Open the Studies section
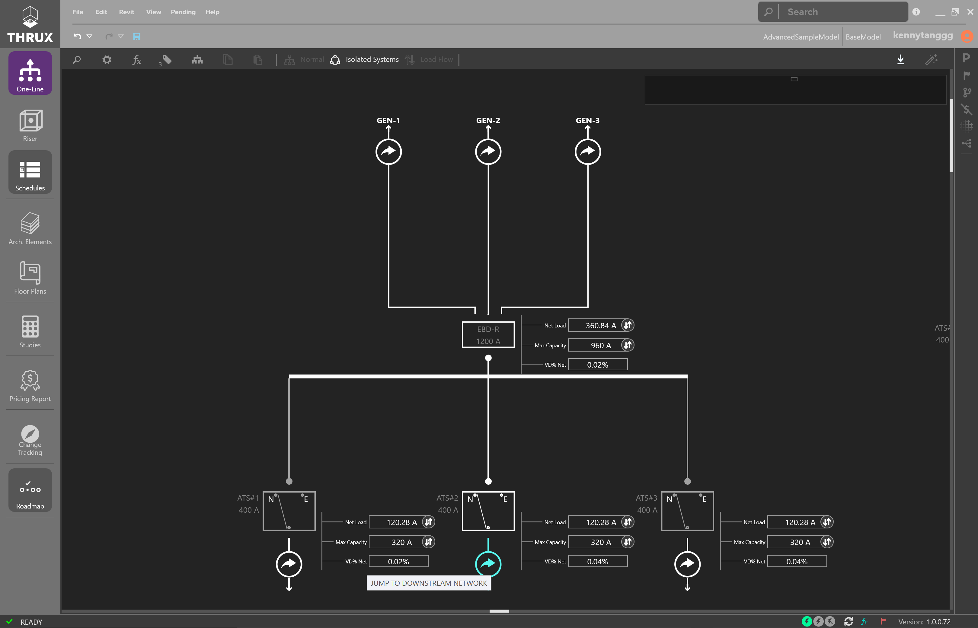This screenshot has height=628, width=978. [30, 332]
